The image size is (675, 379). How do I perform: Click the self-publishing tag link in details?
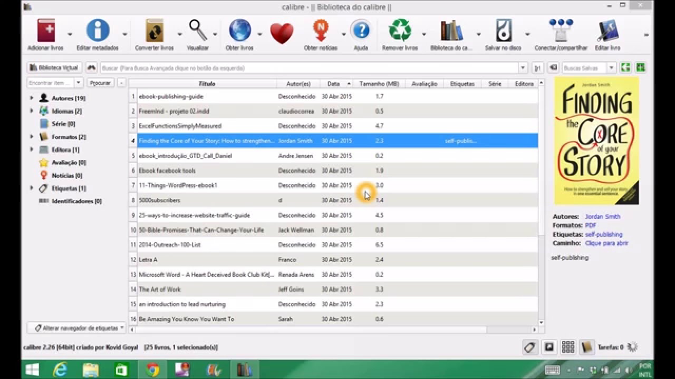coord(604,234)
